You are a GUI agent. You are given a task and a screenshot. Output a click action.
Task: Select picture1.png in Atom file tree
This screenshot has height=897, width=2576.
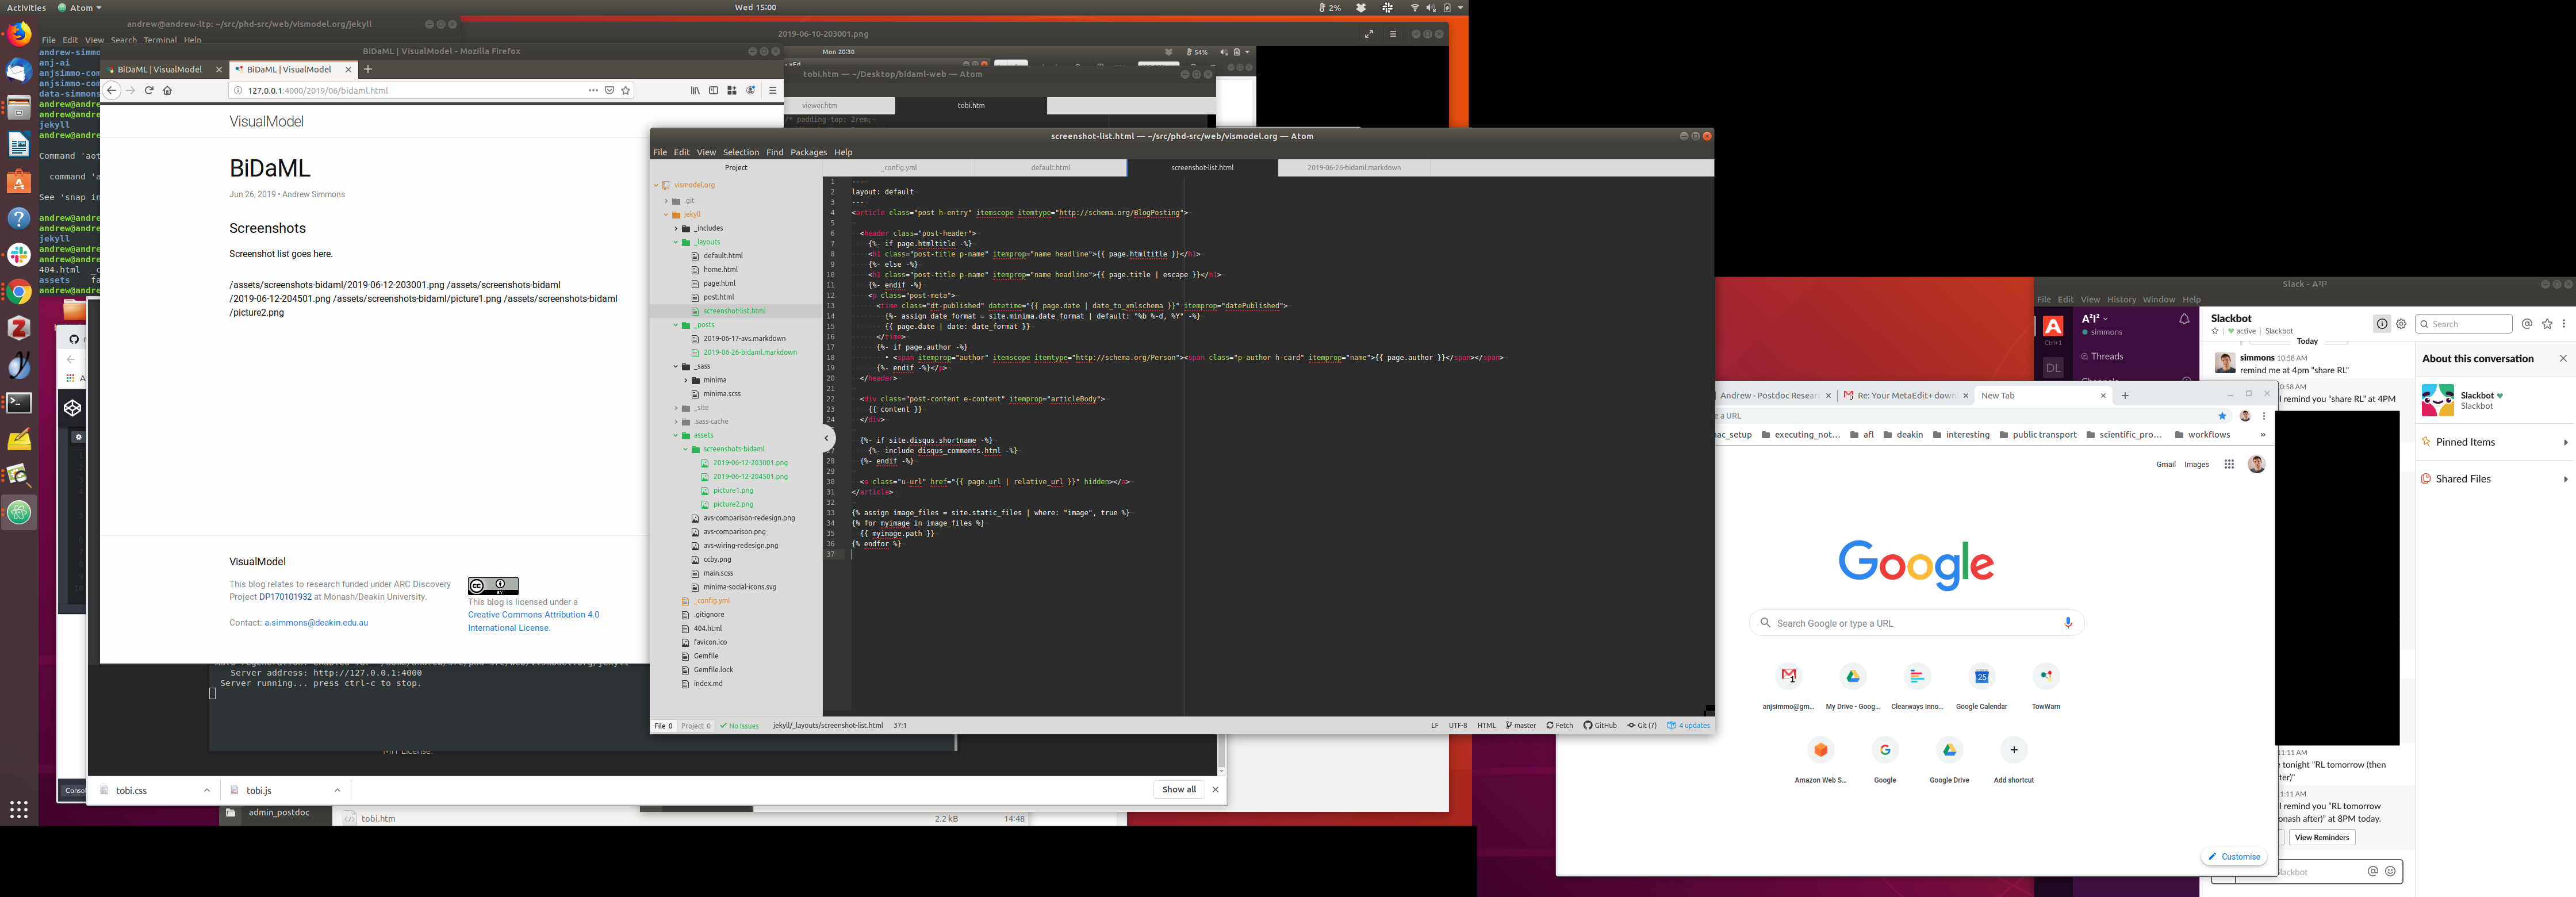tap(733, 491)
